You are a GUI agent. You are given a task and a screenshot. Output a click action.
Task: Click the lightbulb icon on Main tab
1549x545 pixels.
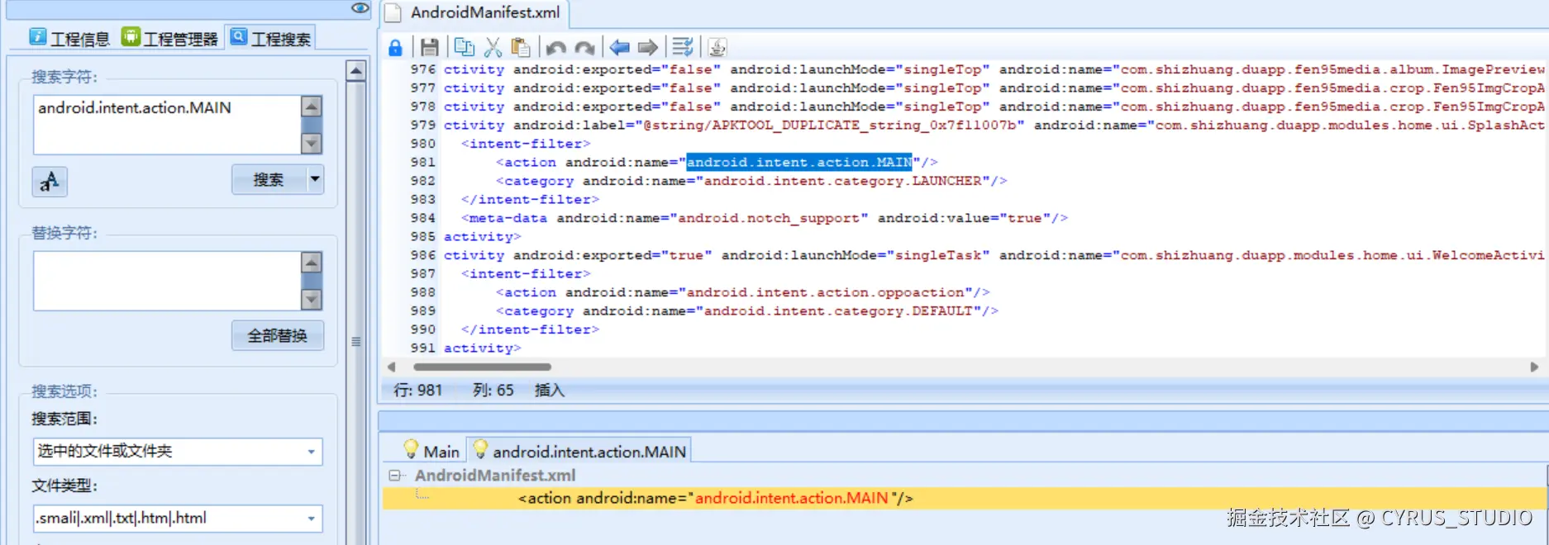[x=411, y=450]
